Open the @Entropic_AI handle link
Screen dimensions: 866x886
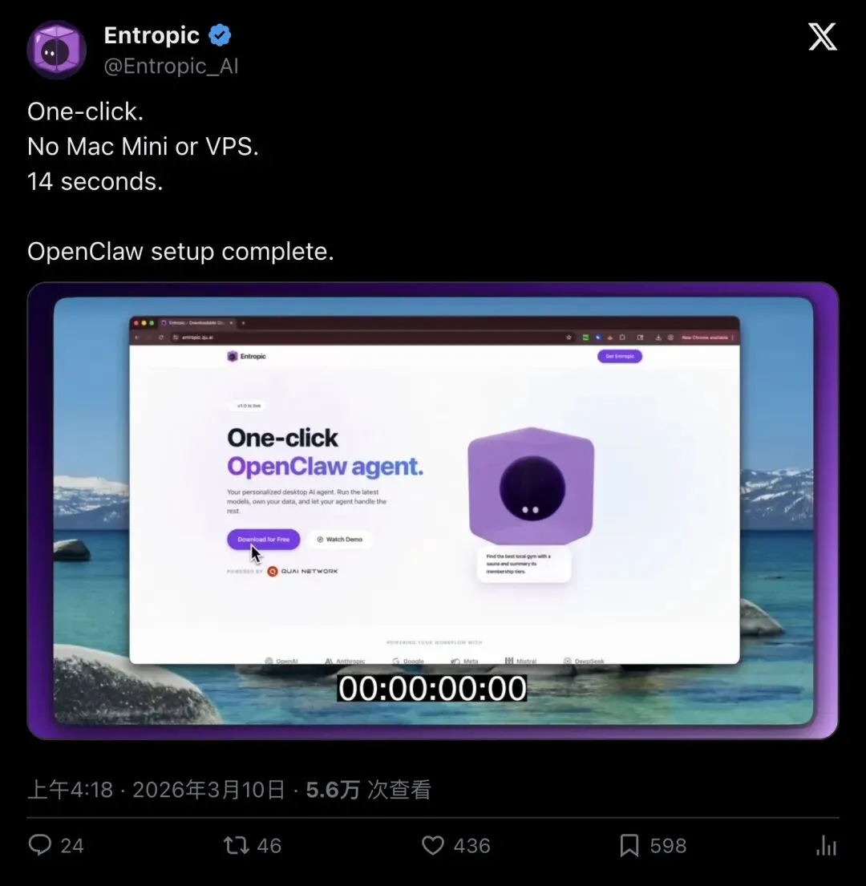click(x=171, y=66)
